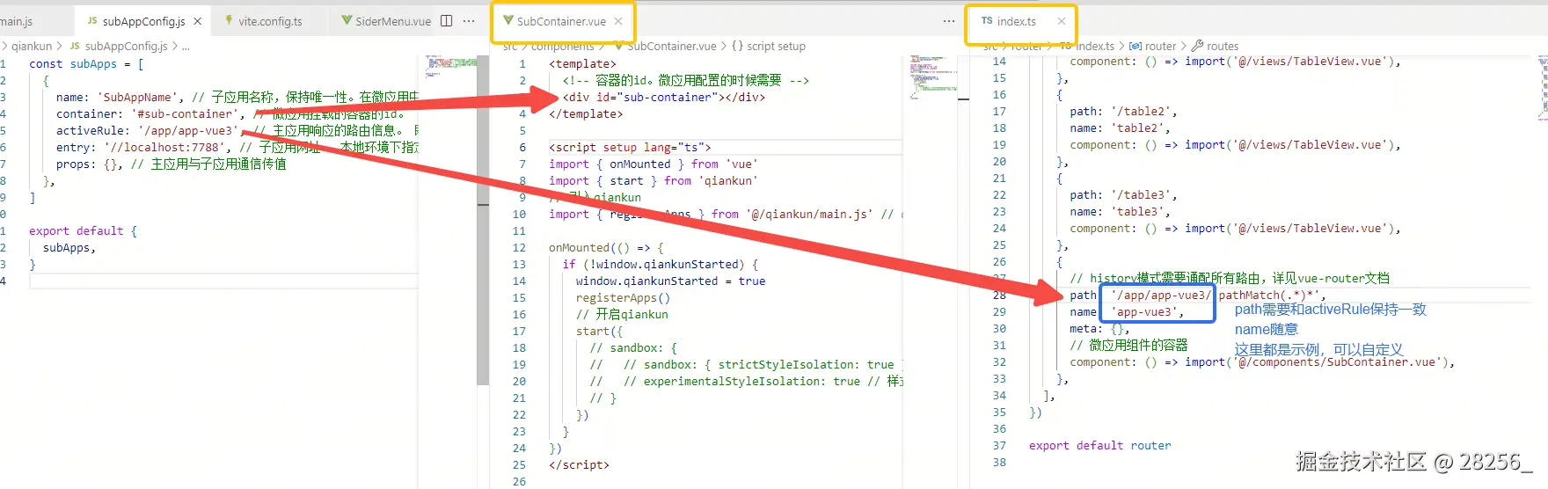Click the "start({" line
This screenshot has width=1548, height=489.
[600, 332]
